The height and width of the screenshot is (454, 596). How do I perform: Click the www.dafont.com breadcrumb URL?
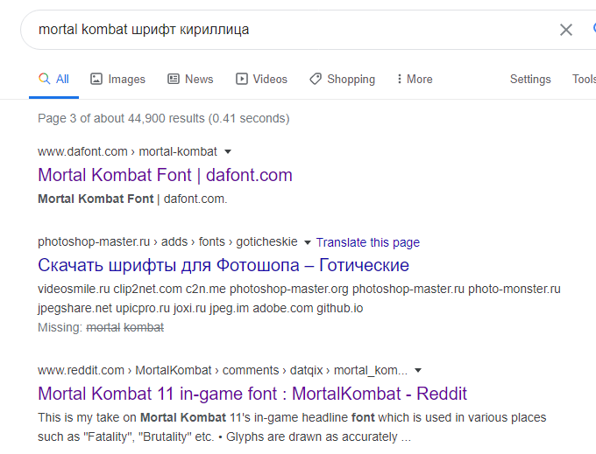(127, 151)
